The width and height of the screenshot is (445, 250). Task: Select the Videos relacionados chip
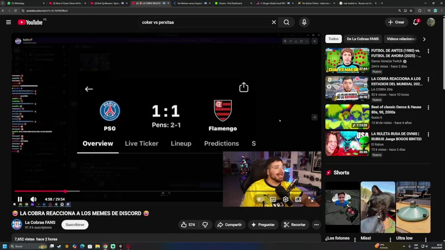click(402, 39)
